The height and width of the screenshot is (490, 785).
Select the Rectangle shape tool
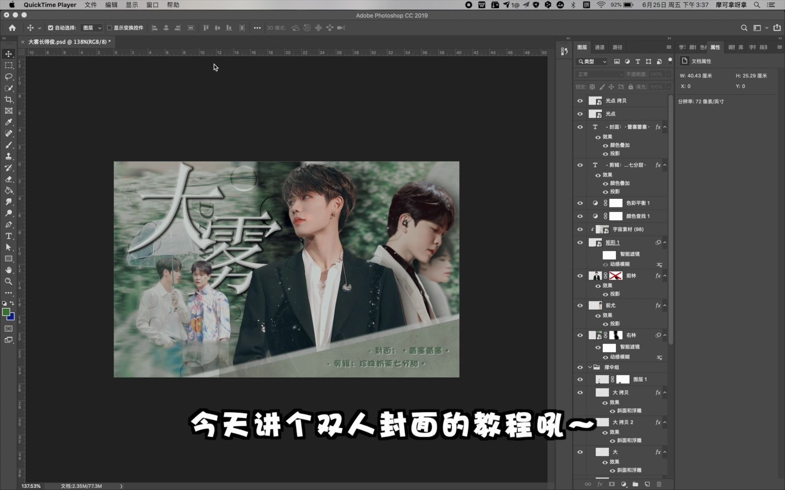click(x=9, y=259)
